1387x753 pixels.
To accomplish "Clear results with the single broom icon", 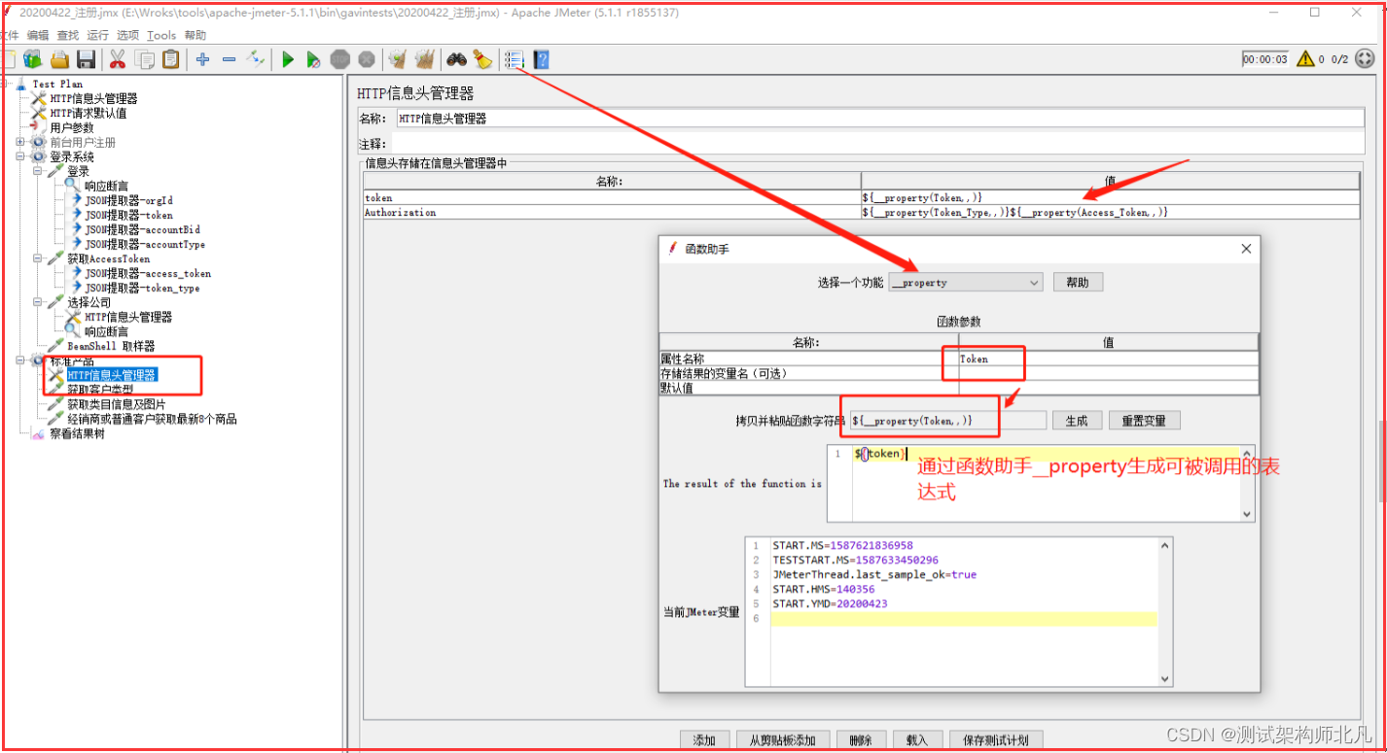I will [397, 59].
